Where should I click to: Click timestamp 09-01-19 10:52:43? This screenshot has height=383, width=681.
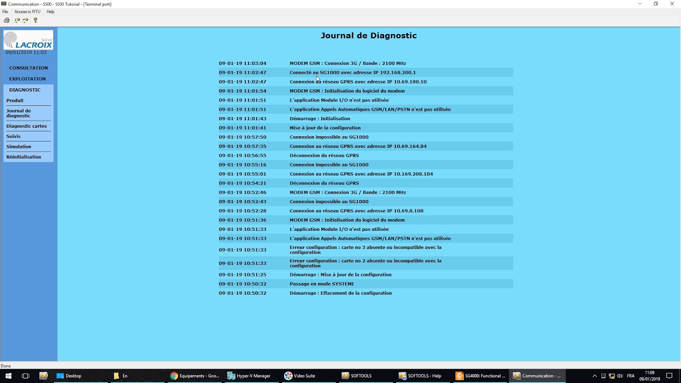(x=243, y=202)
